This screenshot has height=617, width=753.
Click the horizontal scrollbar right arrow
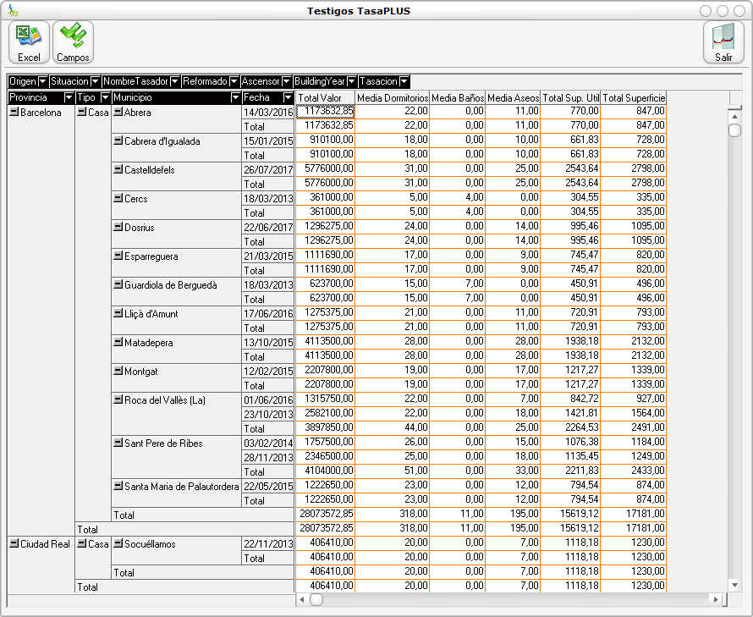click(x=716, y=599)
